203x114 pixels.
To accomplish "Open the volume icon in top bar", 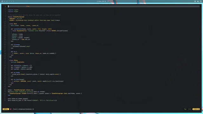I will point(198,1).
